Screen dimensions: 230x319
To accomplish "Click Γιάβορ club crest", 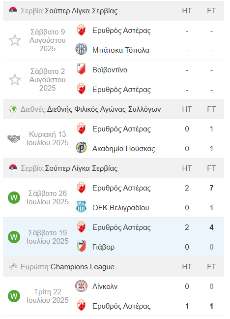I will pos(81,246).
